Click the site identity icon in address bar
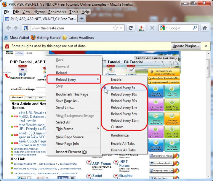Screen dimensions: 213x181 pos(26,28)
